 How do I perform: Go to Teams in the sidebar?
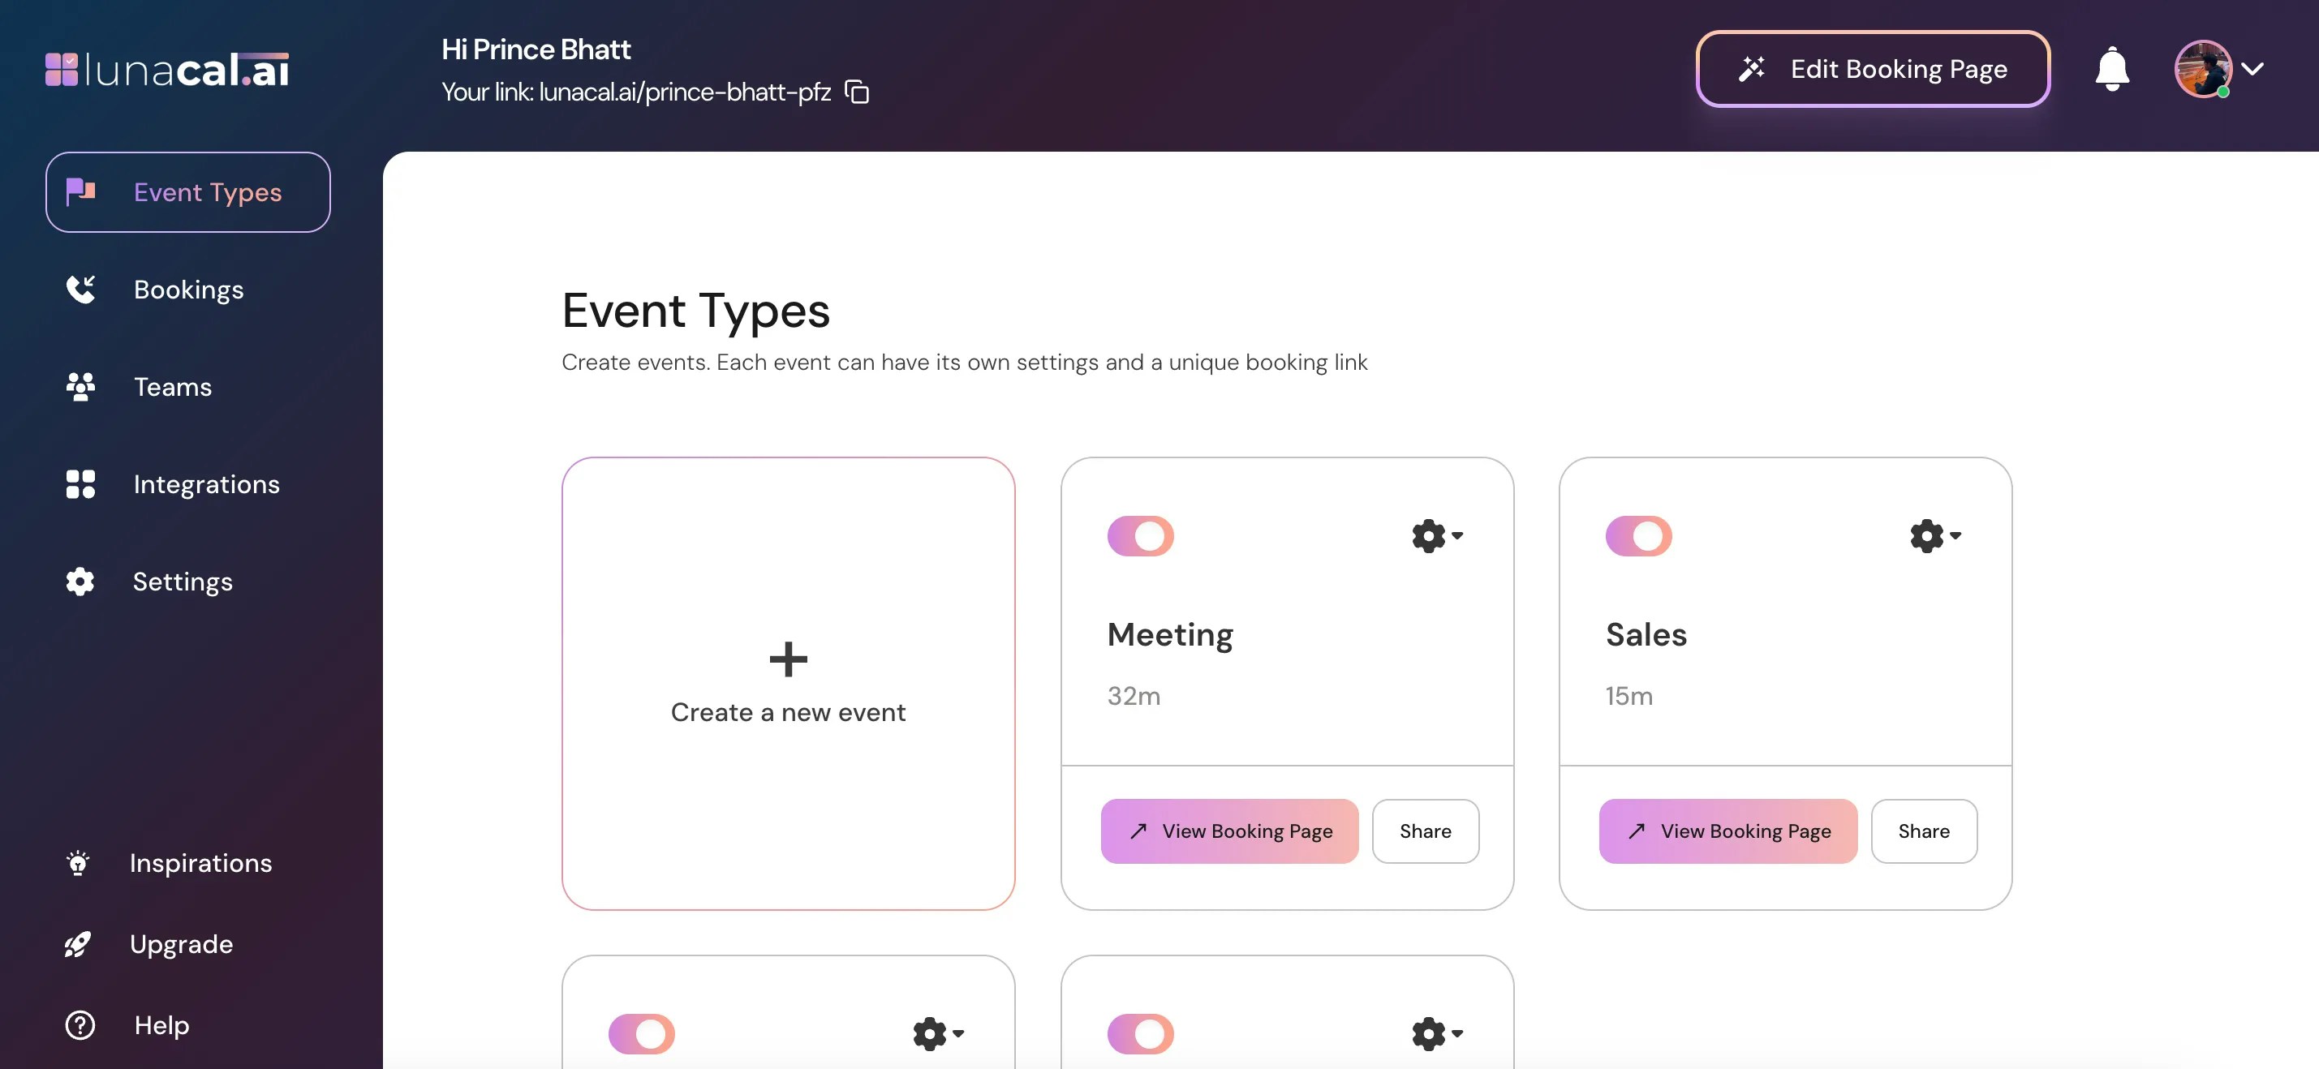click(x=172, y=387)
